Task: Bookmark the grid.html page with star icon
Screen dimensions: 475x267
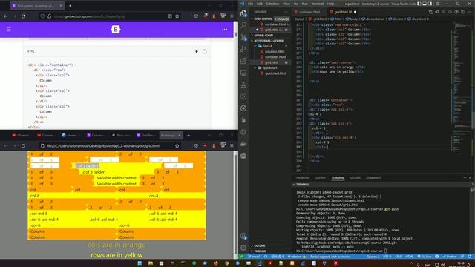Action: coord(177,145)
